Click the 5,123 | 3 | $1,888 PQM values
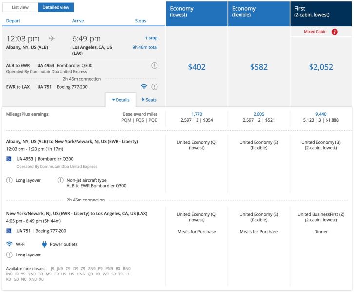 321,120
